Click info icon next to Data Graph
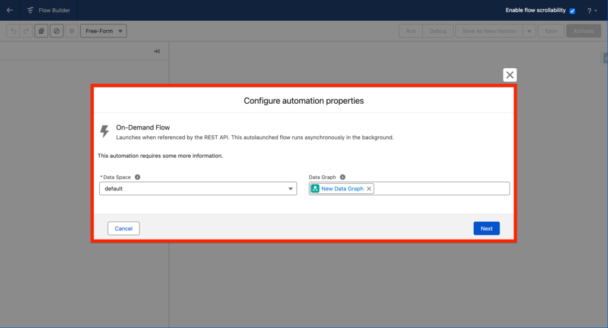 tap(343, 177)
